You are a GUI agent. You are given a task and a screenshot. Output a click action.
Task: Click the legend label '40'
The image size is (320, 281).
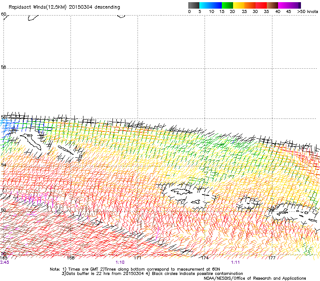pos(278,12)
